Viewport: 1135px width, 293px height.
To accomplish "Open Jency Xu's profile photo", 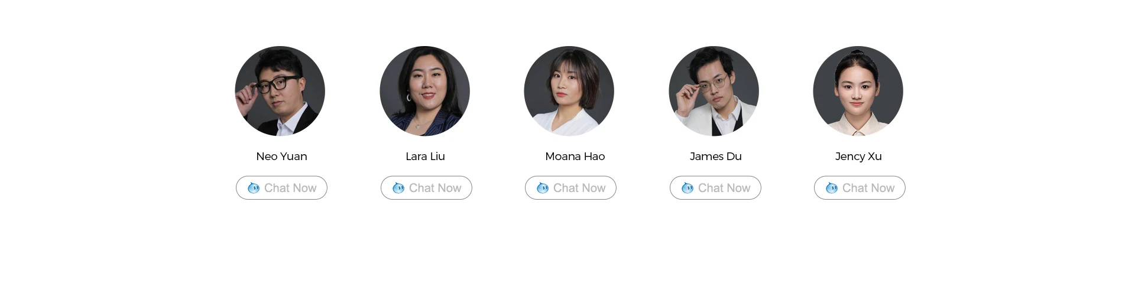I will [858, 91].
